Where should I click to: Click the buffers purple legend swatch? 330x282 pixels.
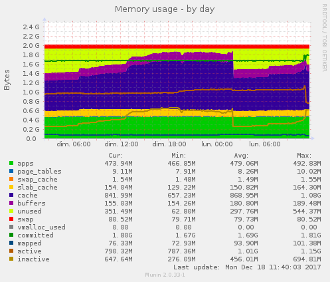[x=11, y=203]
